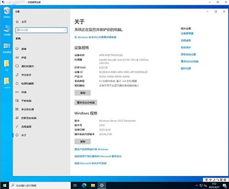The width and height of the screenshot is (229, 189).
Task: Select 关于 info icon in sidebar
Action: click(17, 135)
